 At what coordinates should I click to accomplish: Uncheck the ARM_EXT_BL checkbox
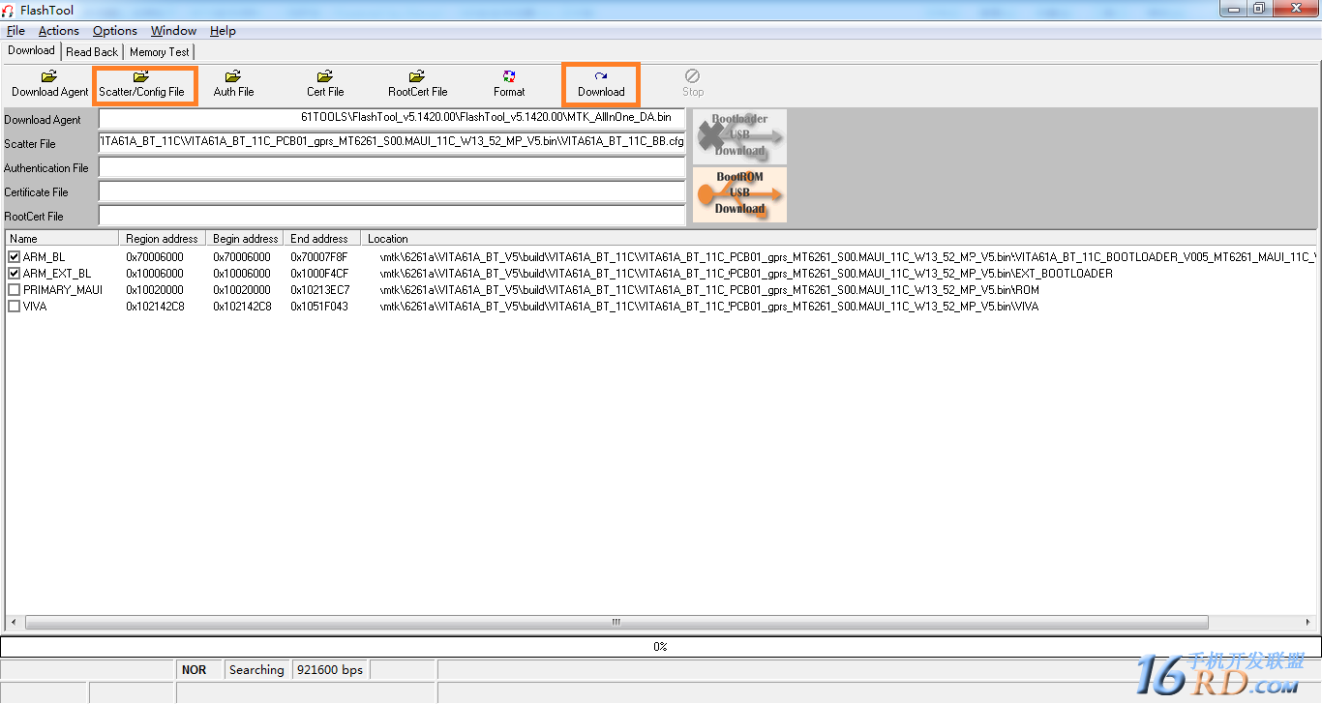pos(14,274)
